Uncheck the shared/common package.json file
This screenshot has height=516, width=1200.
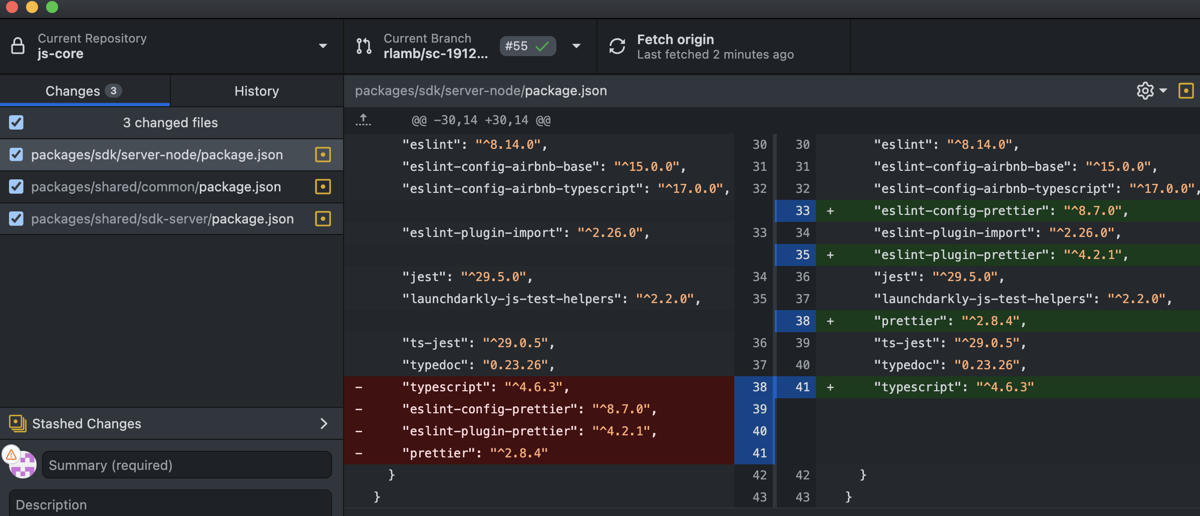coord(17,187)
